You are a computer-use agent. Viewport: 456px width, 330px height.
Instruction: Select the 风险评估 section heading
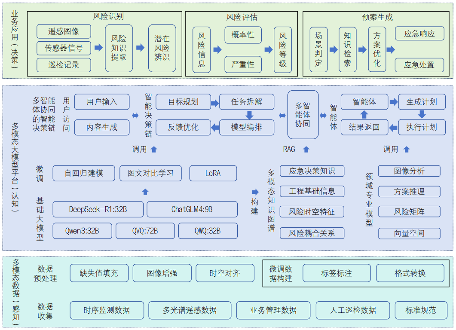click(242, 17)
